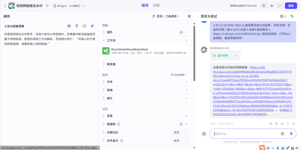
Task: Click the quote icon below reply
Action: (282, 124)
